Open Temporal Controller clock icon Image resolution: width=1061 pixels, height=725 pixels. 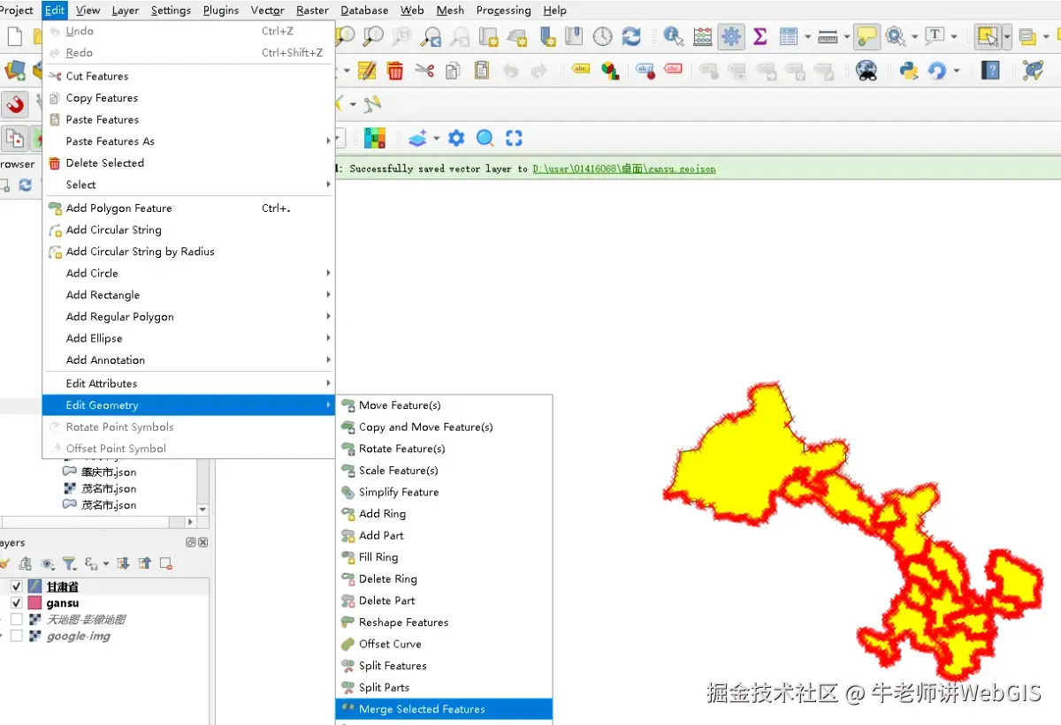602,36
